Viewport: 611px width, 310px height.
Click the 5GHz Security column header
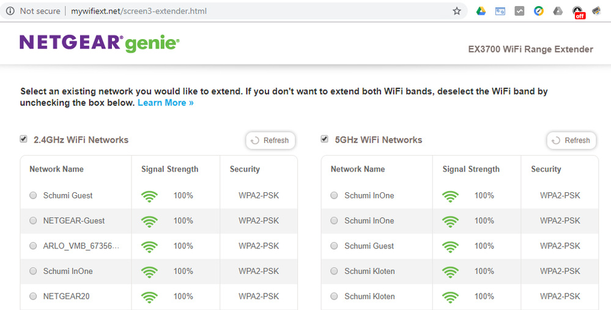[546, 169]
